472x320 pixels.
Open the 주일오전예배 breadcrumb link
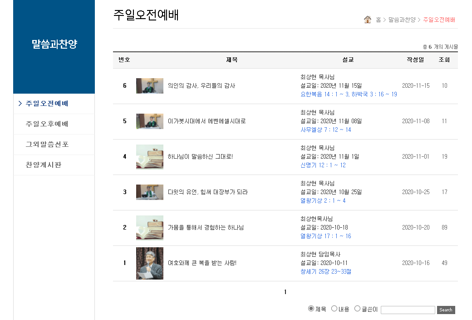tap(439, 20)
